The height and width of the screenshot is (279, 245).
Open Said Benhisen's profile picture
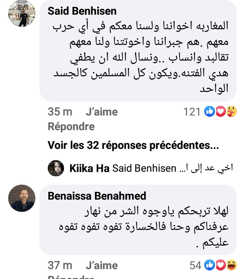[22, 14]
